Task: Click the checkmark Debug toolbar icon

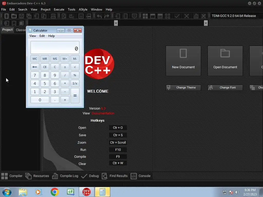Action: click(177, 16)
